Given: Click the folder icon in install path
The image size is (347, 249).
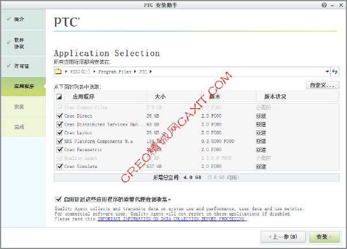Looking at the screenshot, I should coord(58,71).
